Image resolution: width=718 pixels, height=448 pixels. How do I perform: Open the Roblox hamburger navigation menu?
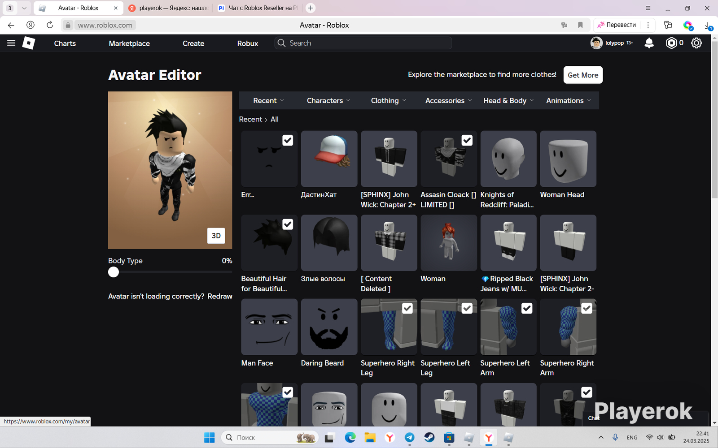pyautogui.click(x=11, y=43)
